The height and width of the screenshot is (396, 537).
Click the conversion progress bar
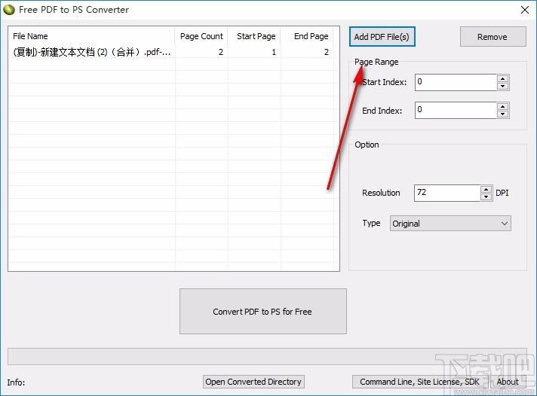click(267, 356)
